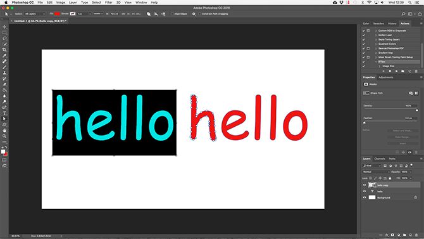Select the Crop tool
This screenshot has width=424, height=239.
click(4, 50)
